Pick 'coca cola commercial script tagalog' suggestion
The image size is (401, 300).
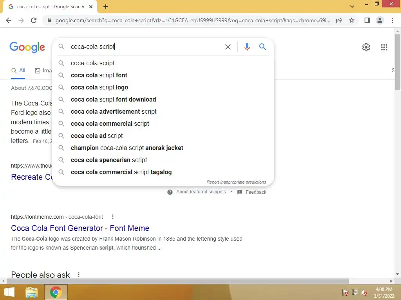[x=163, y=172]
